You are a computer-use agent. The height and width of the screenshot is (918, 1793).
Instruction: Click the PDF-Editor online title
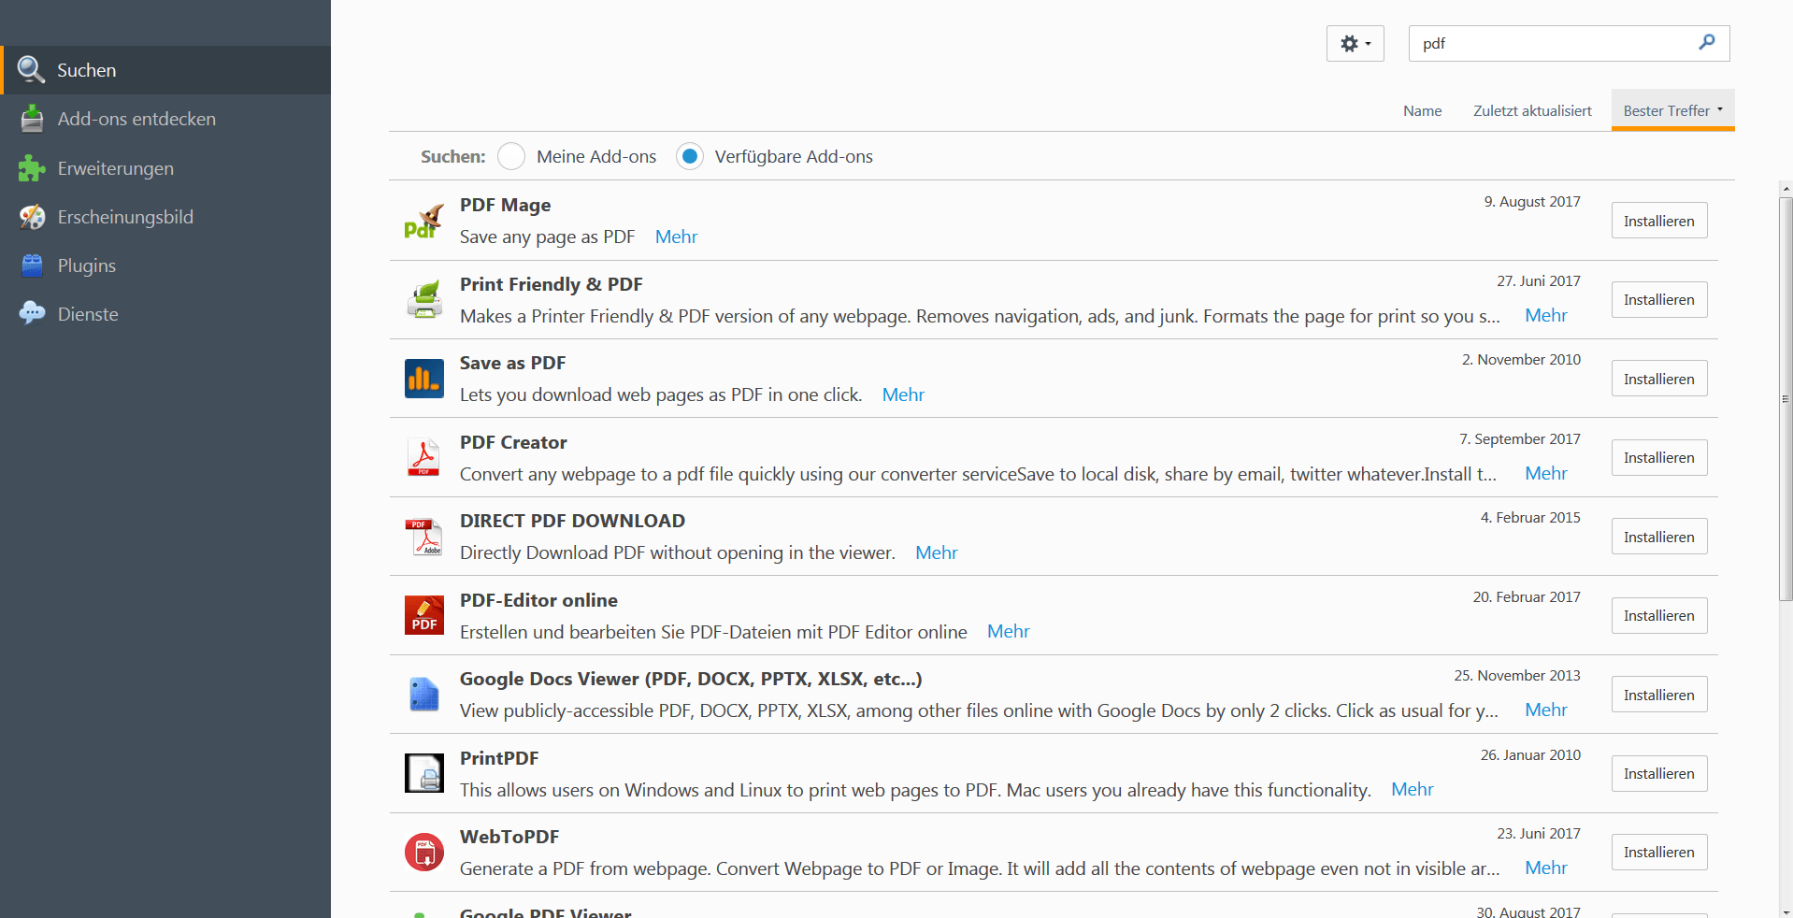(538, 600)
